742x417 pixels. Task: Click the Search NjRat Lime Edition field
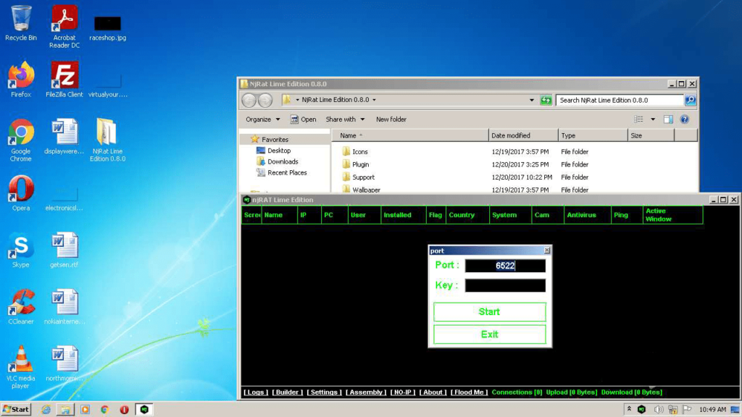tap(620, 100)
